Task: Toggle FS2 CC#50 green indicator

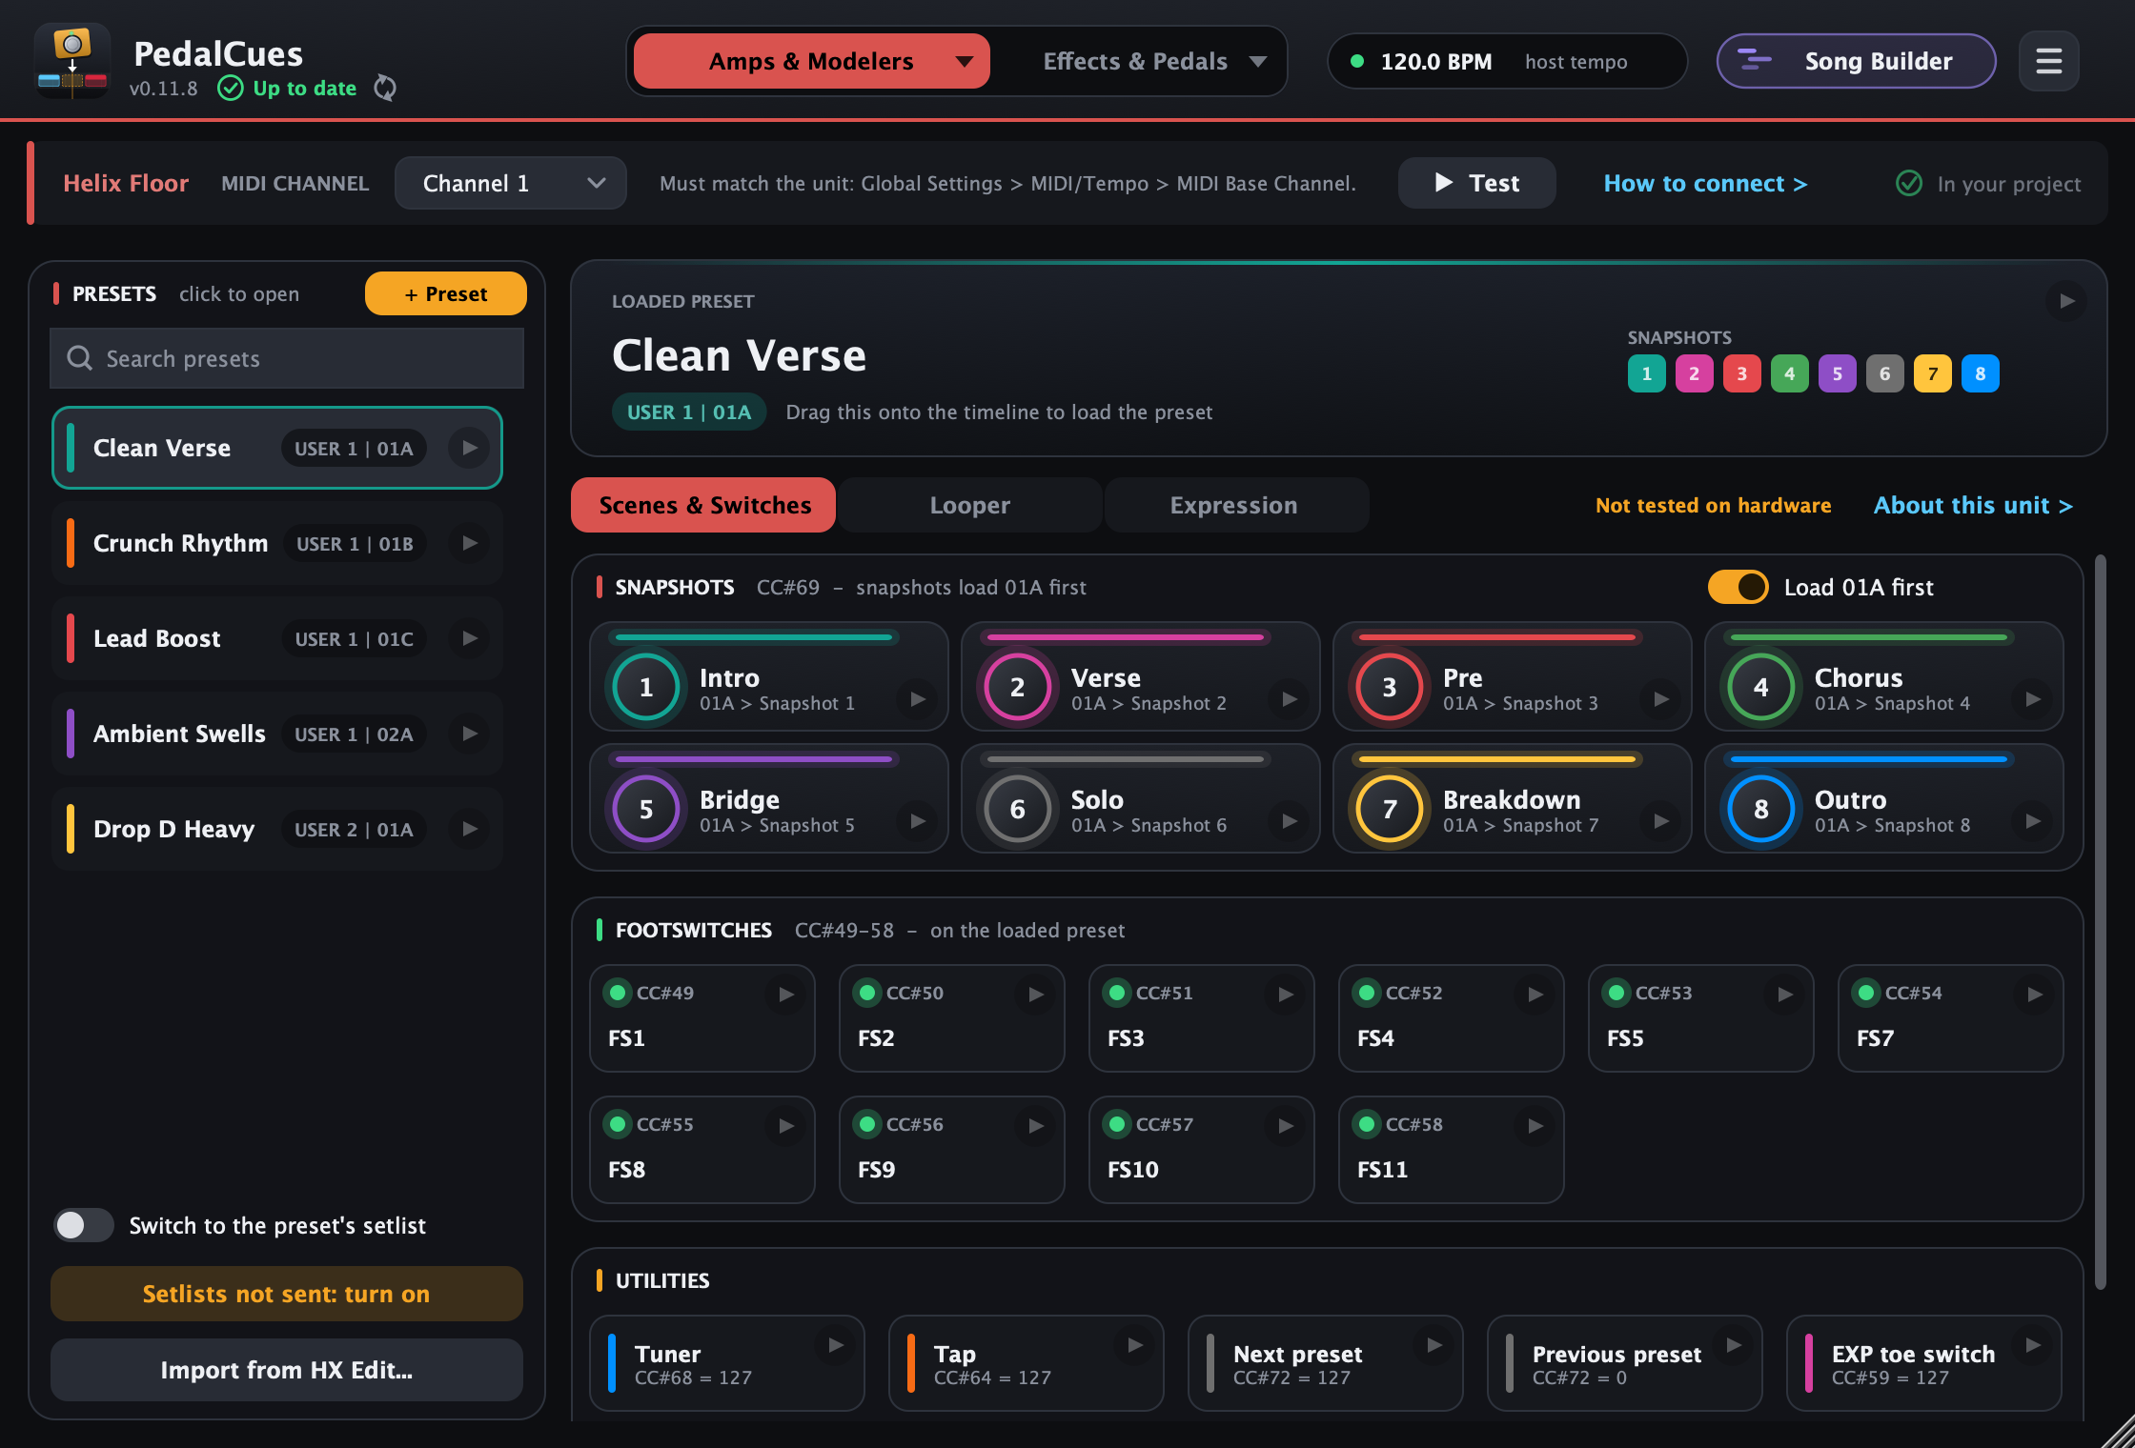Action: 867,993
